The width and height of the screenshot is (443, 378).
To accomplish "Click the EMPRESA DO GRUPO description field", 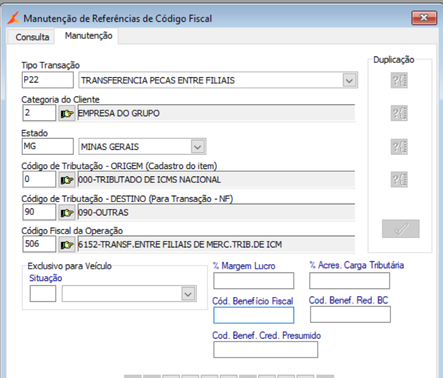I will click(x=216, y=113).
